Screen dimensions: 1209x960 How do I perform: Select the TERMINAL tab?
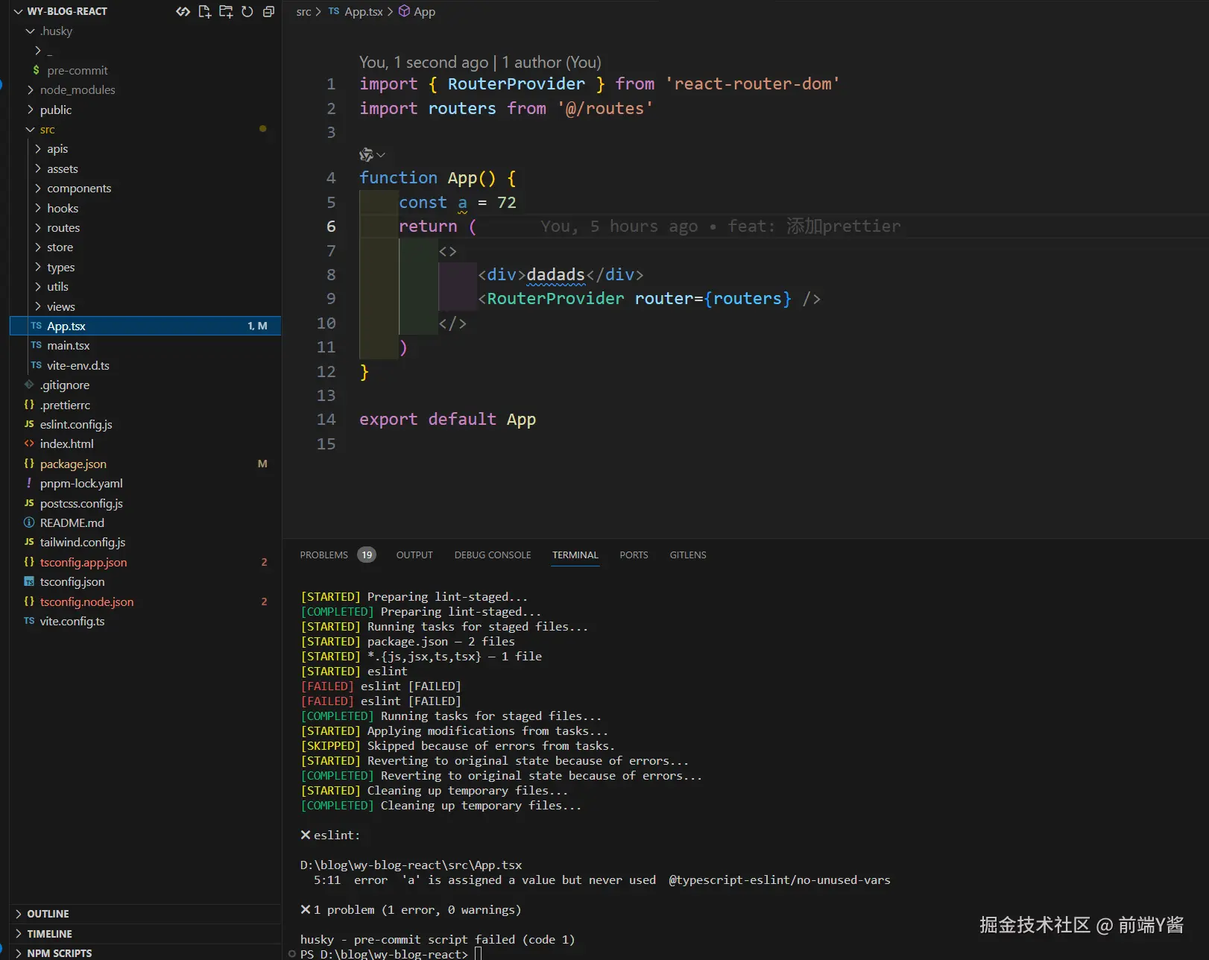[x=575, y=555]
